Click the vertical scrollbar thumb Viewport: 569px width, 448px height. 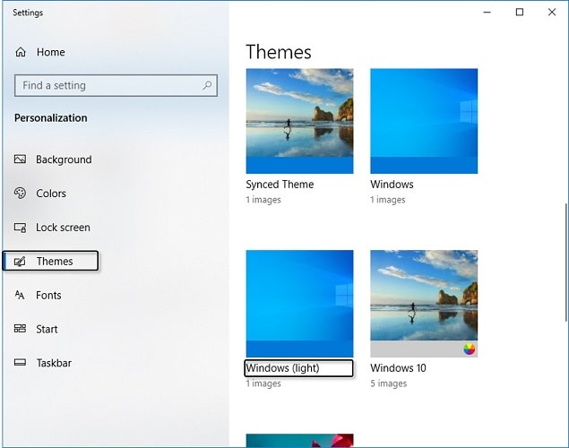(x=565, y=263)
